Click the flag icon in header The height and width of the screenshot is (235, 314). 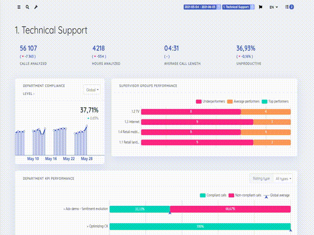261,7
